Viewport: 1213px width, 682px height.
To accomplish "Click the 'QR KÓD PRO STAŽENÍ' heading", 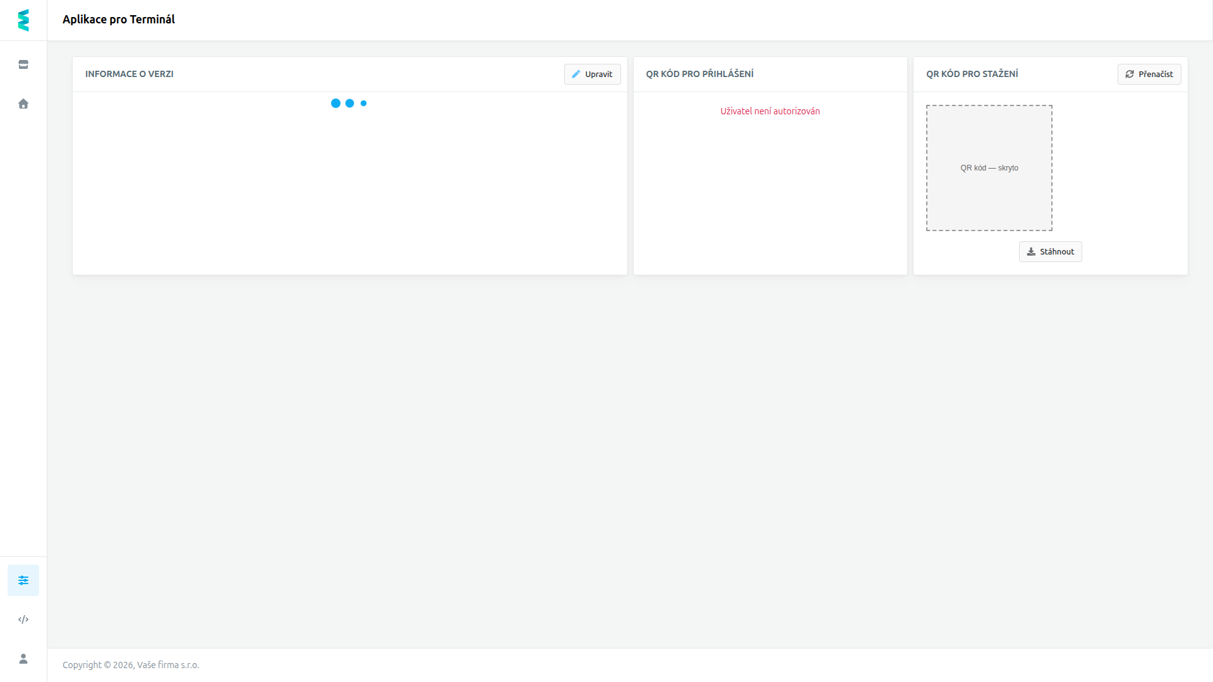I will [972, 74].
